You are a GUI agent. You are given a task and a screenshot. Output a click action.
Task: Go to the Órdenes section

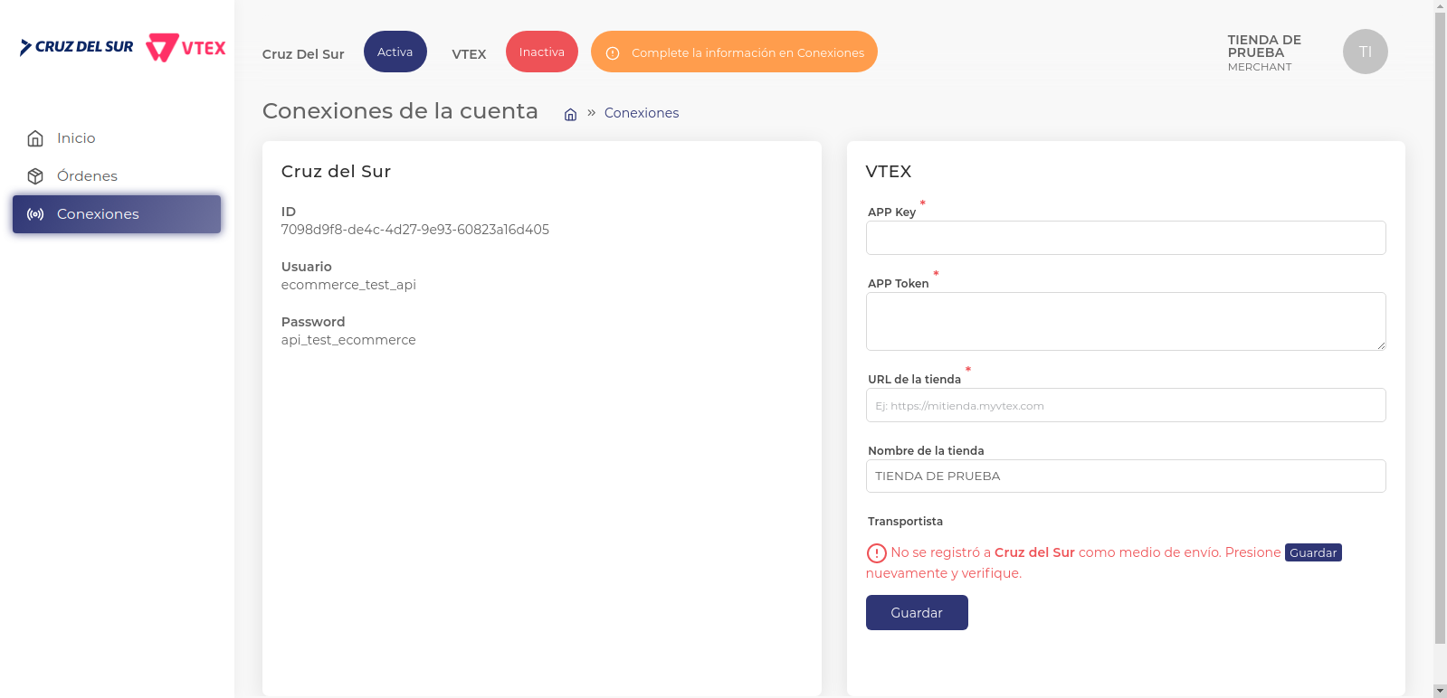(87, 176)
